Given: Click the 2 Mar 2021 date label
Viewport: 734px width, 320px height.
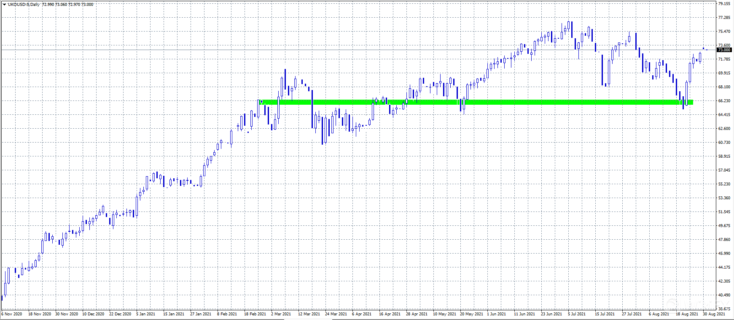Looking at the screenshot, I should [281, 314].
